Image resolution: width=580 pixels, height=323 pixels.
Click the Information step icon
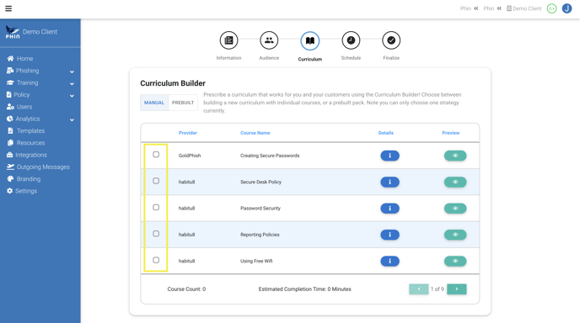pos(228,40)
